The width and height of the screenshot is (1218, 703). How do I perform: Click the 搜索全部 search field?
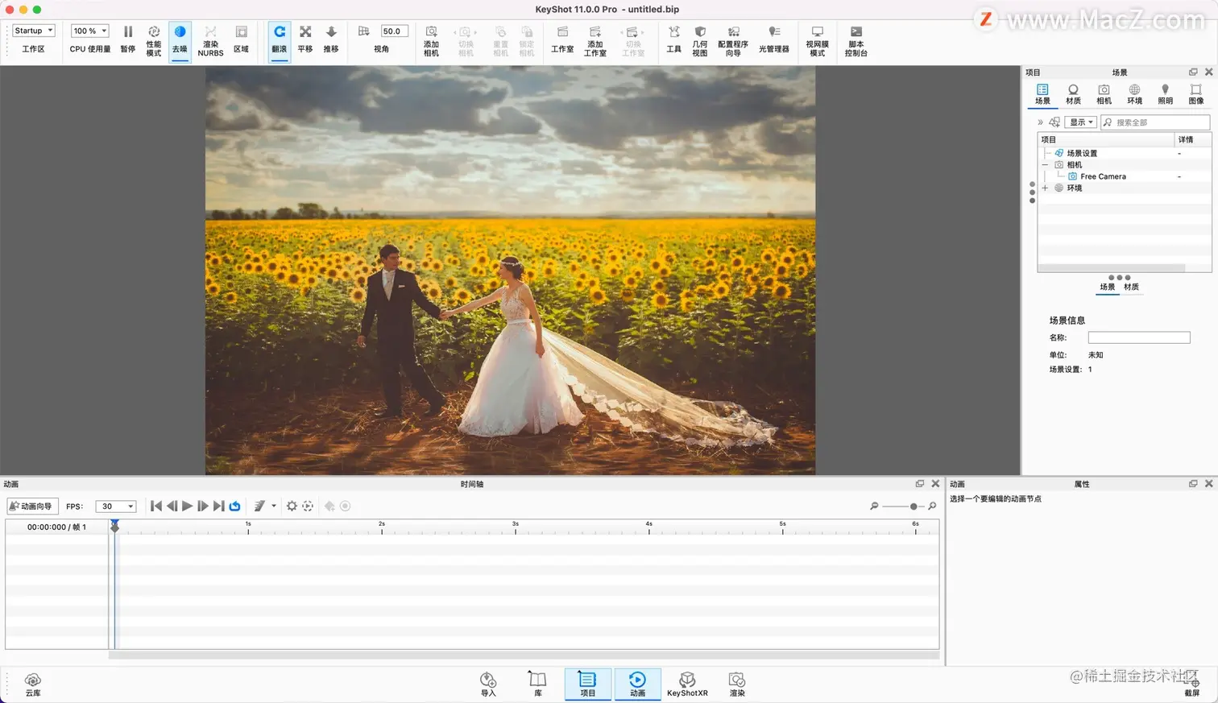coord(1155,122)
